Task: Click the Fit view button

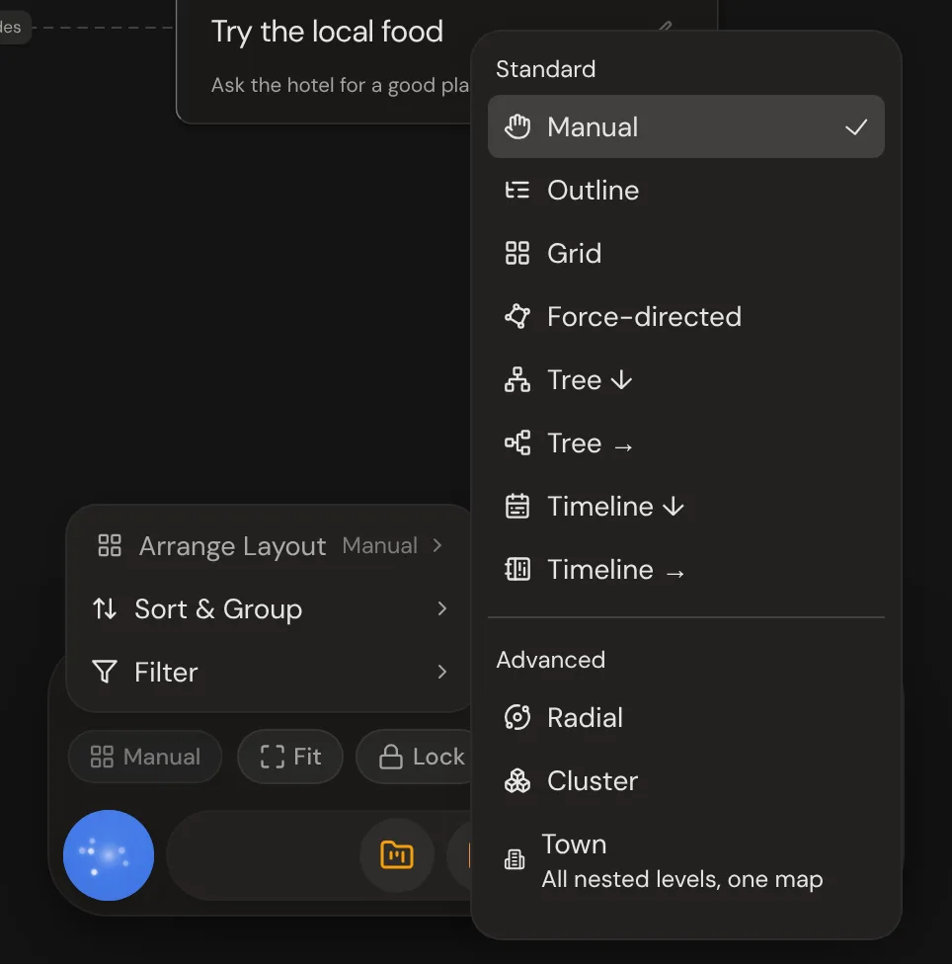Action: pos(290,757)
